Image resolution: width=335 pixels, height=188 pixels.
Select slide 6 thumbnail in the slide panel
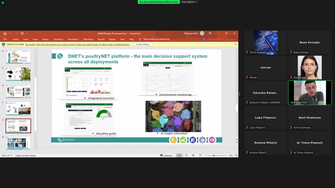[18, 91]
